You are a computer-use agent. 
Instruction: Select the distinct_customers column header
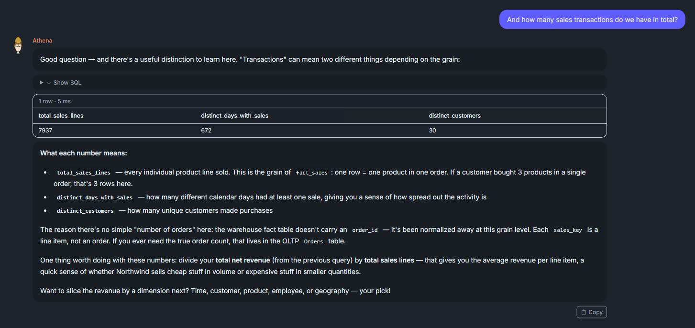[x=455, y=116]
